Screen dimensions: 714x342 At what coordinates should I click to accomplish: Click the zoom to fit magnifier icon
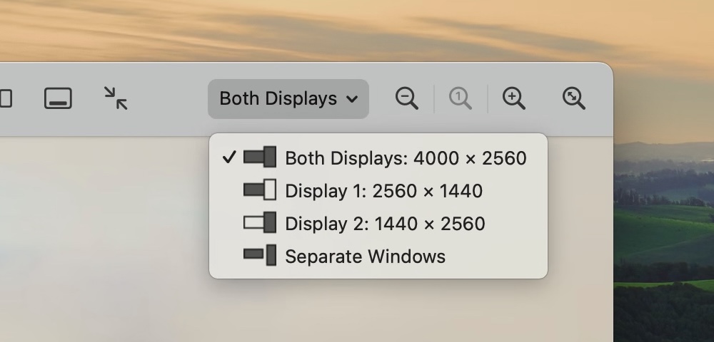point(574,98)
